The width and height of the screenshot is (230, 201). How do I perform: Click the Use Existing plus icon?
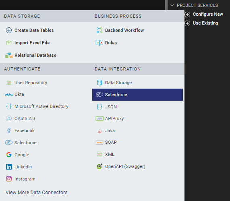pyautogui.click(x=187, y=23)
